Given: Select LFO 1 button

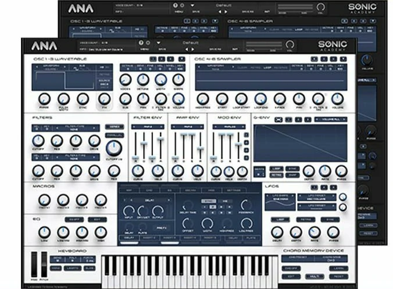Looking at the screenshot, I should (x=314, y=187).
